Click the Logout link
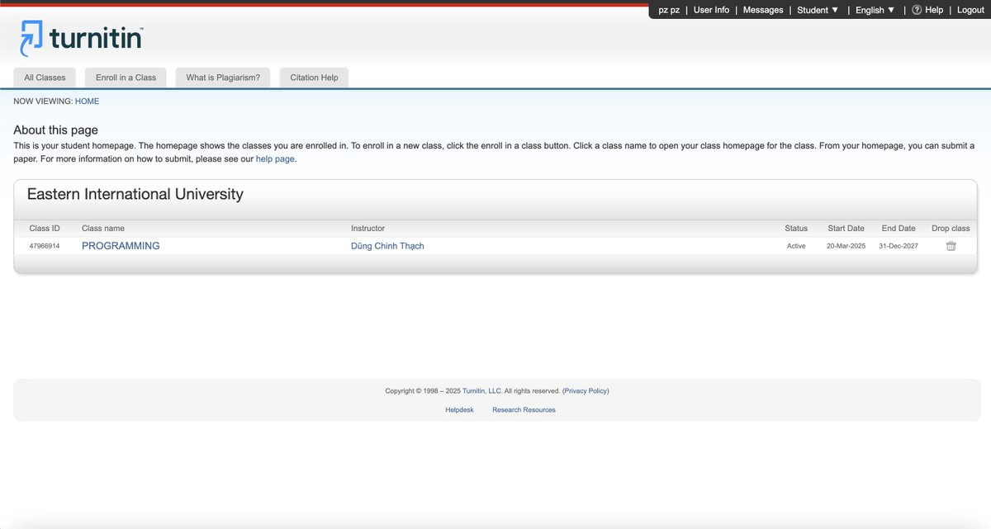 (970, 10)
